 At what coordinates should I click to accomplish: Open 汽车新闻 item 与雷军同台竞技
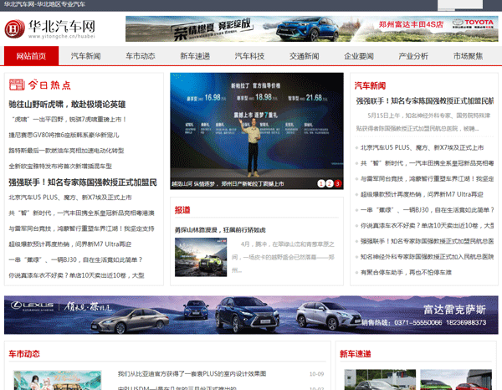427,178
